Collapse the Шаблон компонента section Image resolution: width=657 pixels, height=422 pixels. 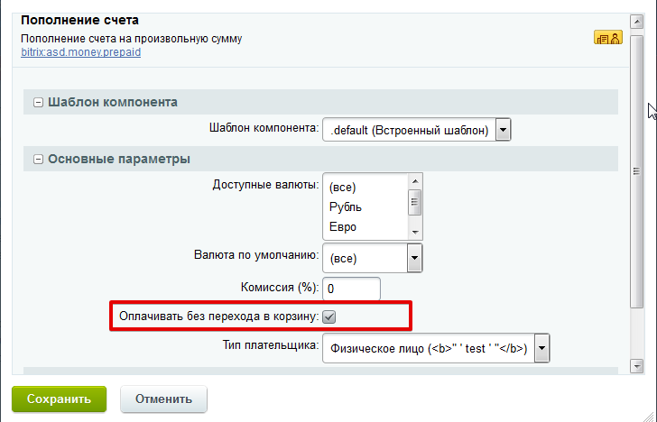click(38, 102)
